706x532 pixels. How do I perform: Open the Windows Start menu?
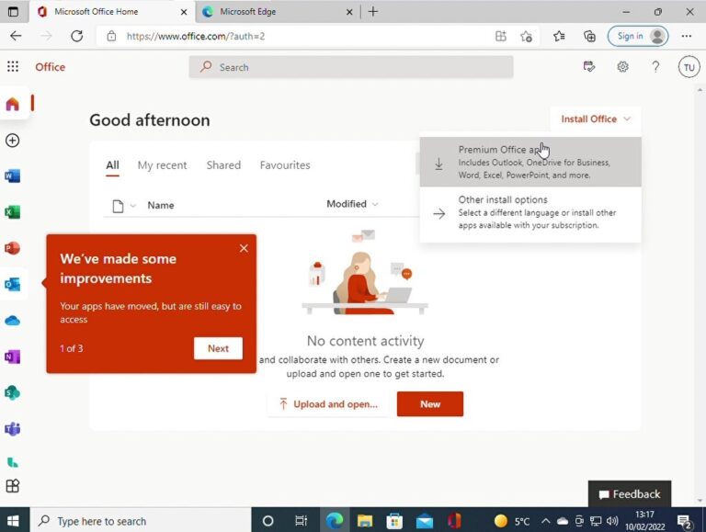pyautogui.click(x=13, y=521)
